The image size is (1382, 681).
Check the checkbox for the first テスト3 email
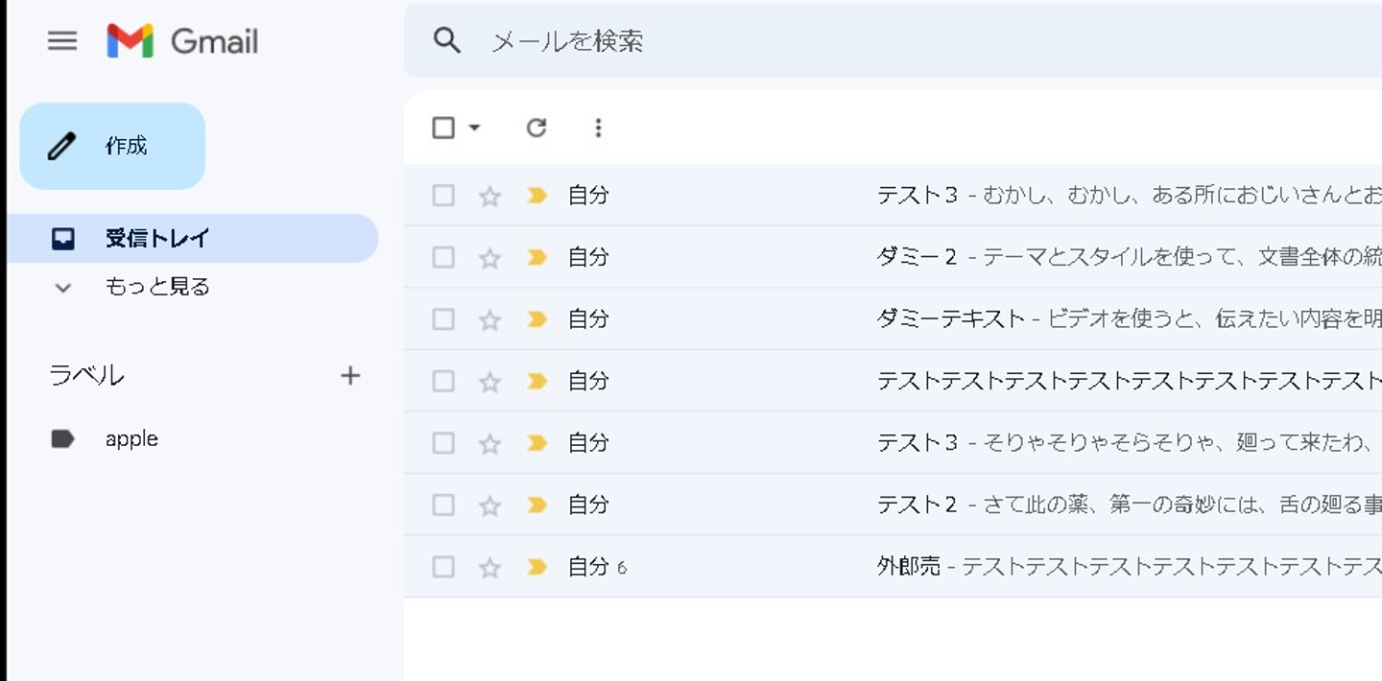443,196
